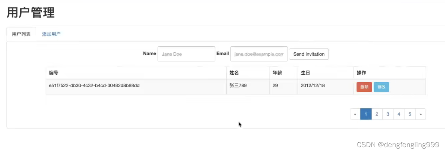Go to next page with » arrow
The image size is (445, 152).
click(421, 114)
